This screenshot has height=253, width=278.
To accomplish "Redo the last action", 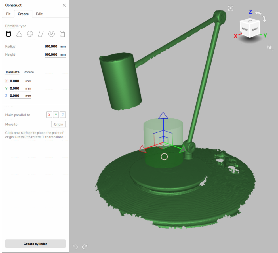I will [x=85, y=246].
